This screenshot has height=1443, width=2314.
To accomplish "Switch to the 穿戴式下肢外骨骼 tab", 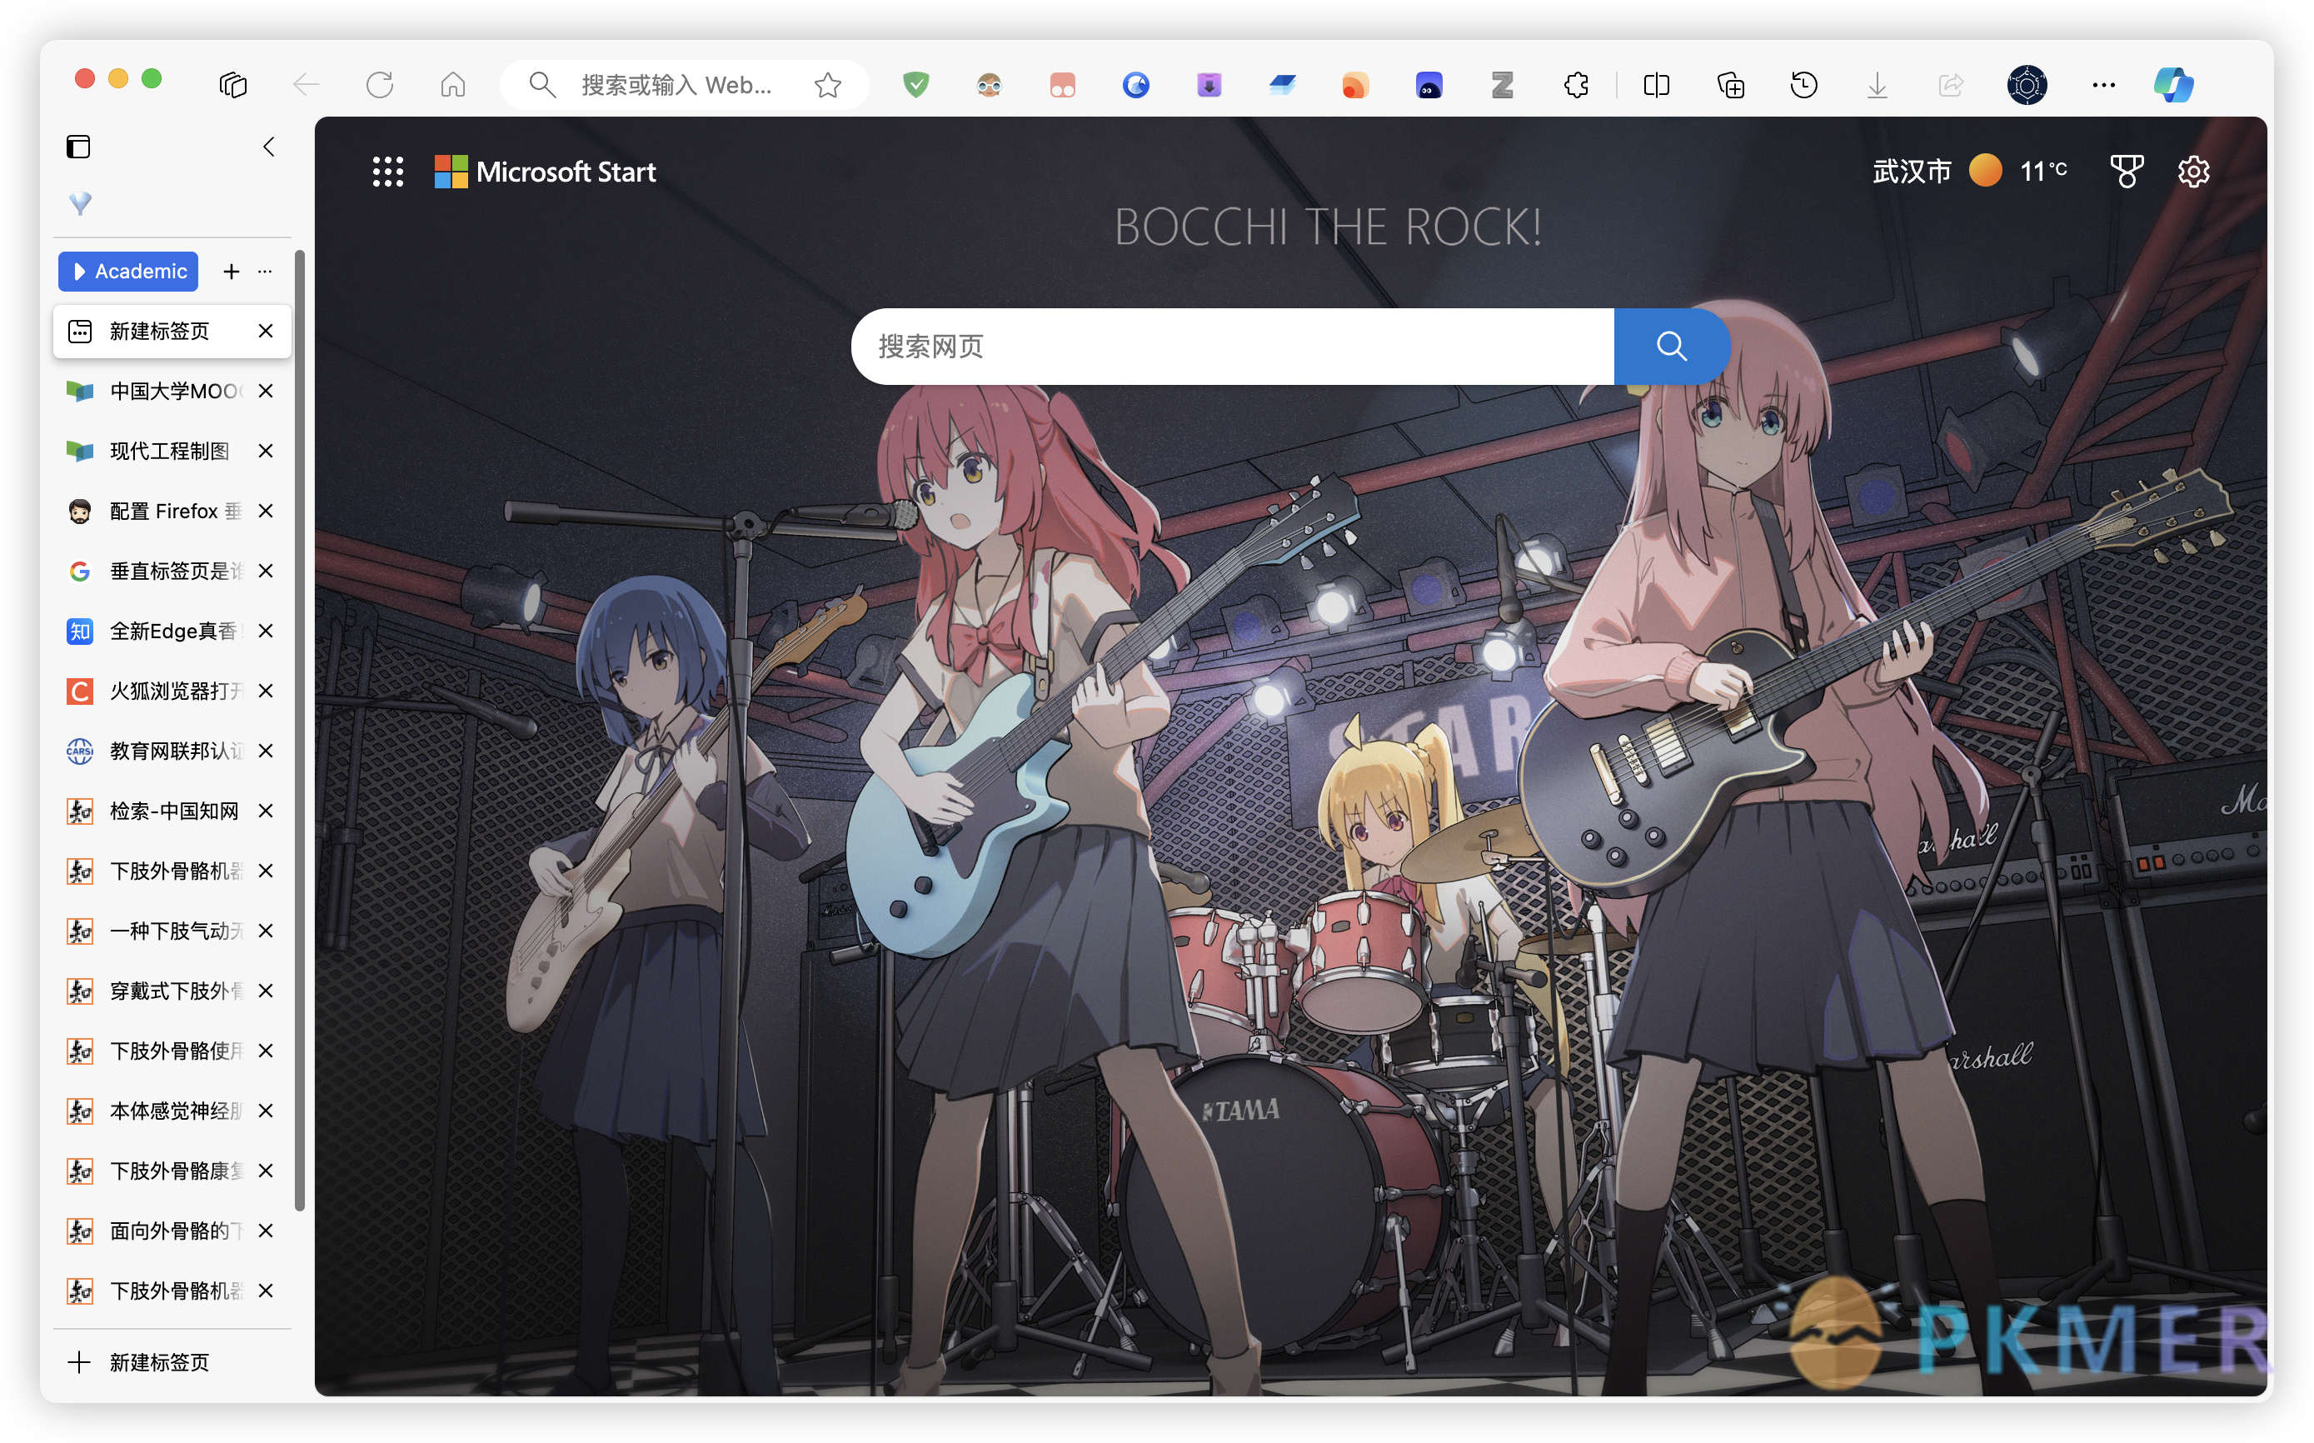I will pos(172,991).
